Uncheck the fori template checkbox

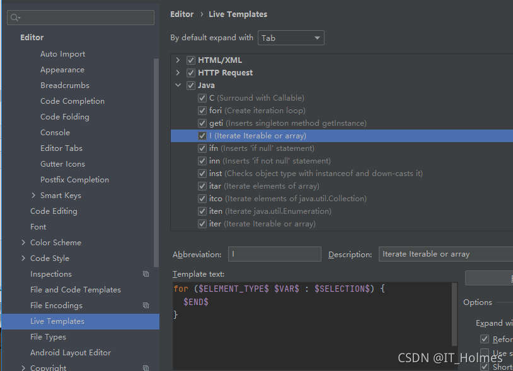pyautogui.click(x=202, y=111)
